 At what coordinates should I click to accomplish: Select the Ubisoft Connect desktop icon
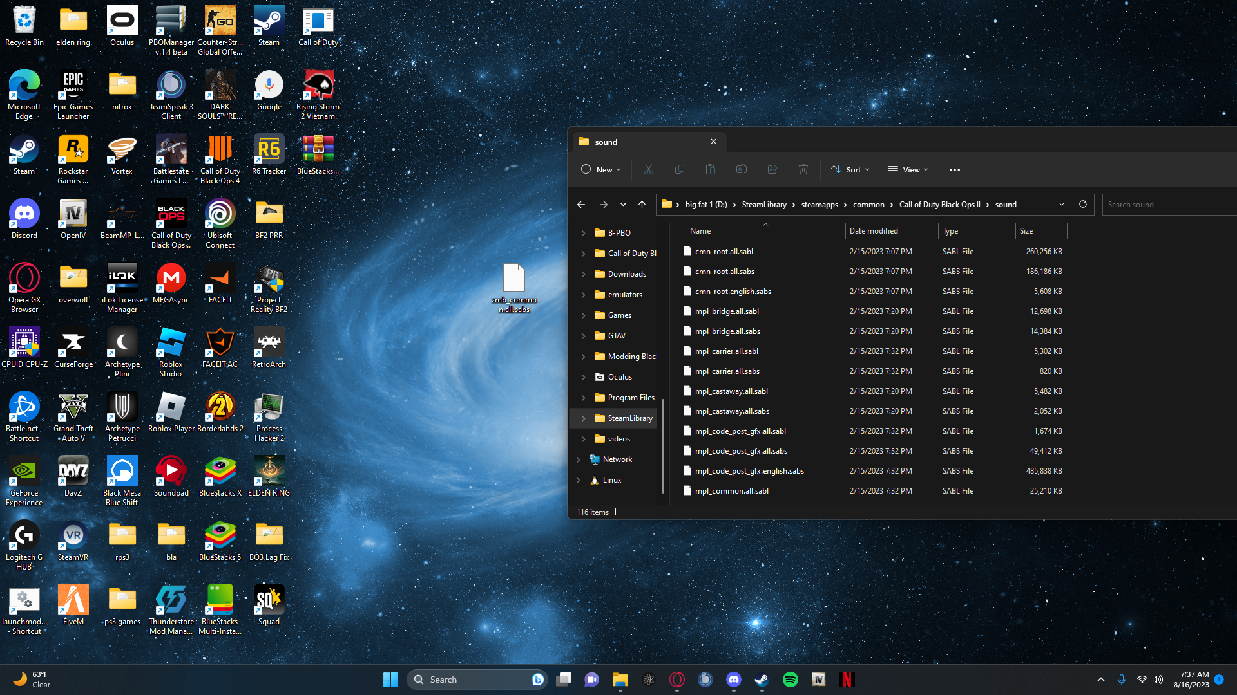pos(220,224)
